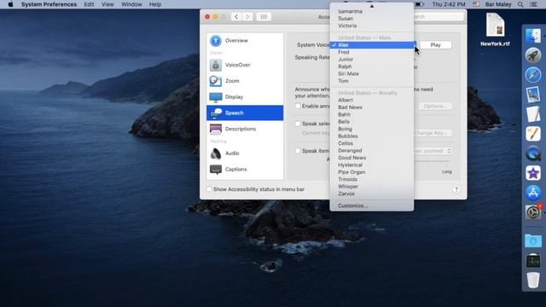
Task: Open the App Store from the Dock
Action: coord(533,193)
